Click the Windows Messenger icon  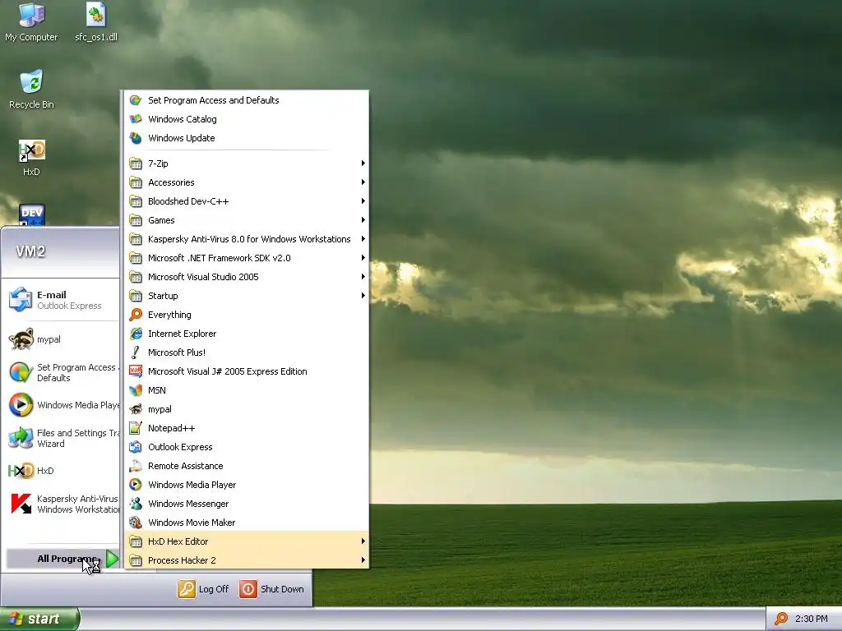click(136, 504)
